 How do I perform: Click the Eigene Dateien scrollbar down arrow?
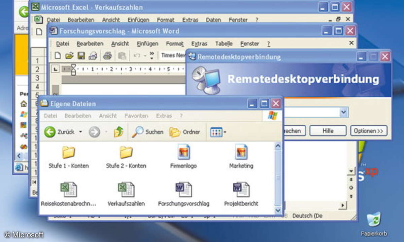(x=278, y=210)
